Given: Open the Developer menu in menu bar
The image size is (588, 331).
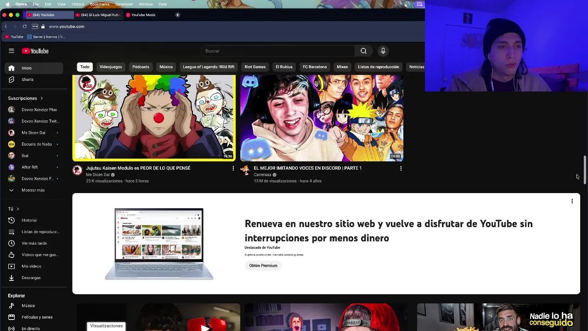Looking at the screenshot, I should 124,4.
